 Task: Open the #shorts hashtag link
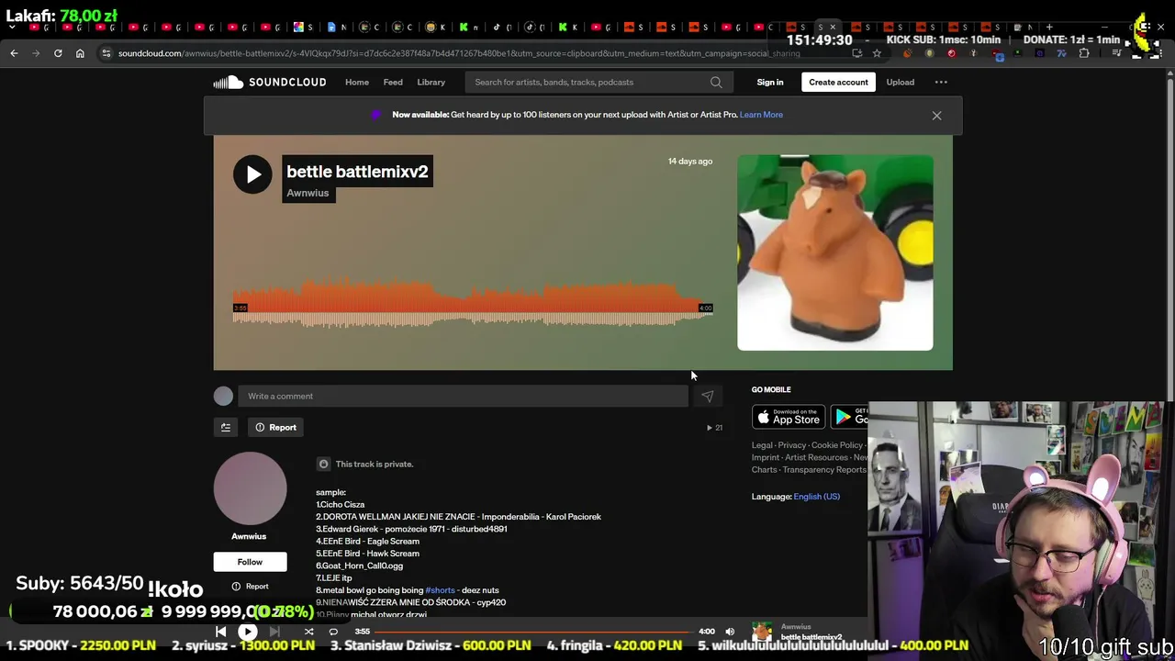coord(440,590)
